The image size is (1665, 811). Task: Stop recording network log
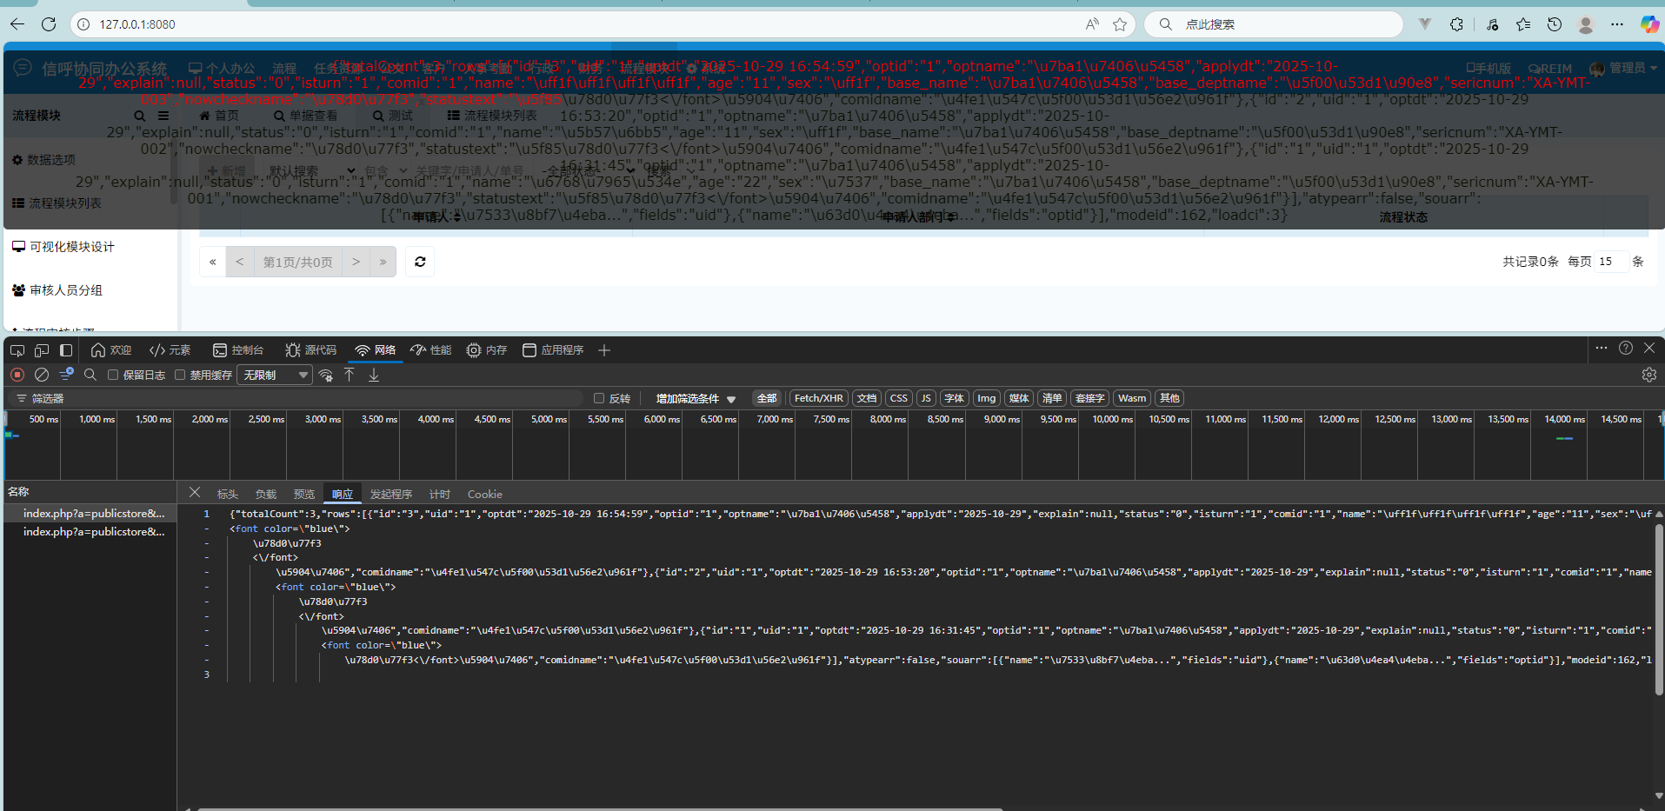17,375
